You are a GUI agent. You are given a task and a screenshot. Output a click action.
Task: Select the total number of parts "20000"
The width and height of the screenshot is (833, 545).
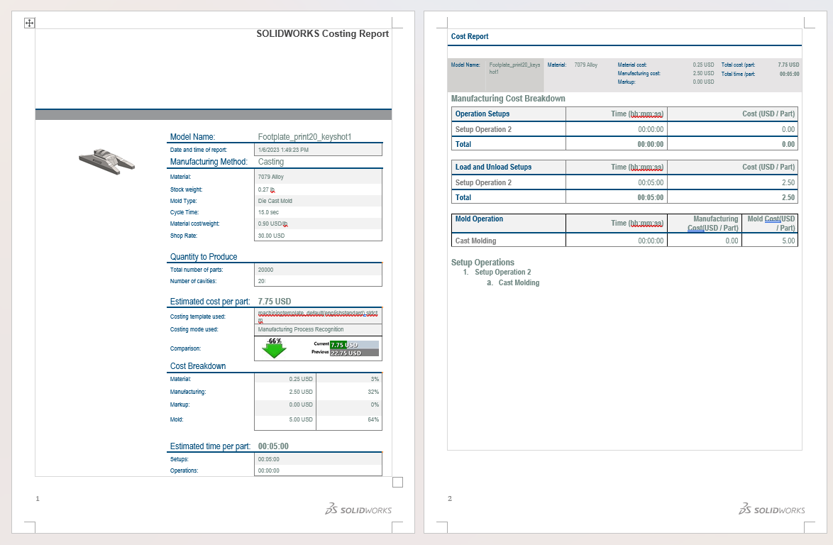[x=265, y=270]
